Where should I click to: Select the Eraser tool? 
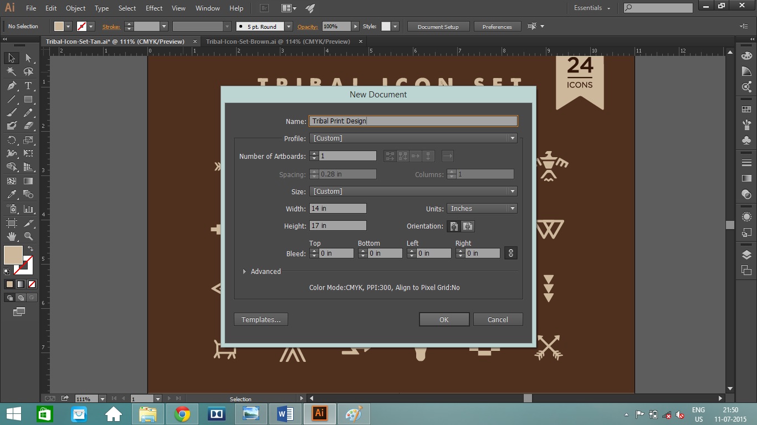[28, 126]
